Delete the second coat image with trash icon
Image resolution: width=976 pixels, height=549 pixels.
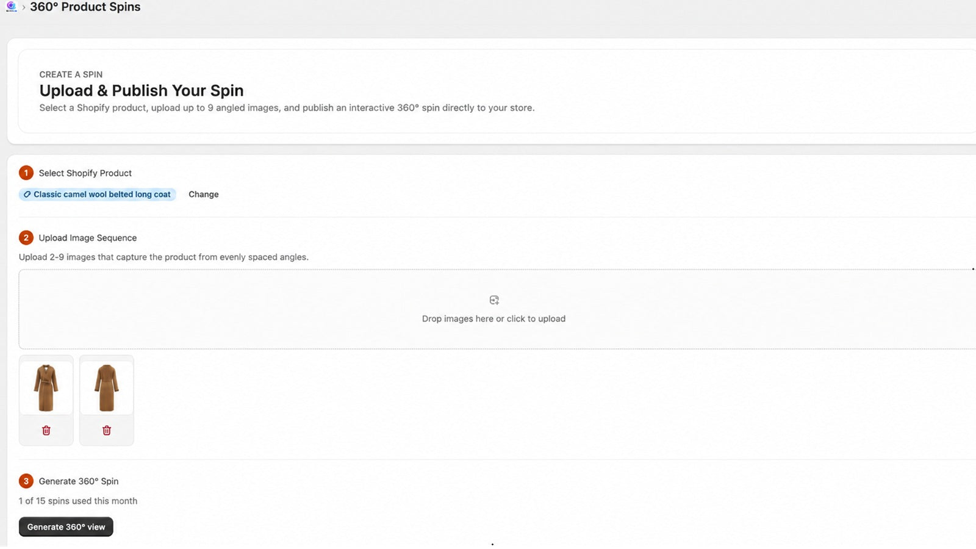107,431
